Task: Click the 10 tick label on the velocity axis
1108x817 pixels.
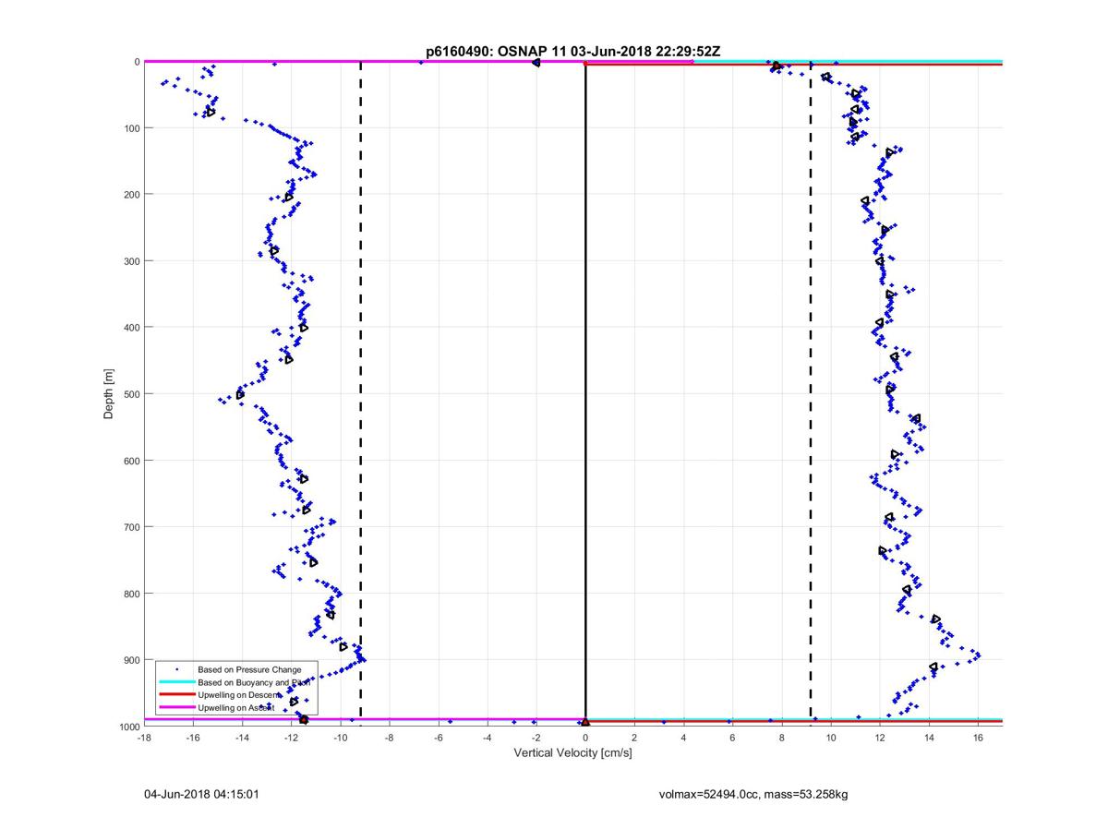Action: [x=831, y=738]
